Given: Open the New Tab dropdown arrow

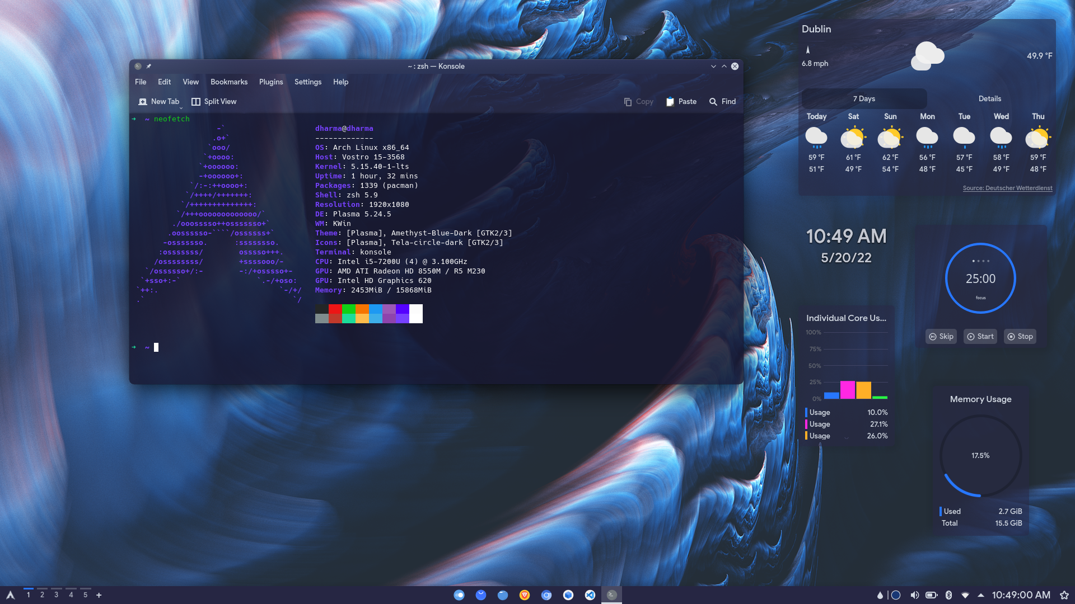Looking at the screenshot, I should [181, 107].
